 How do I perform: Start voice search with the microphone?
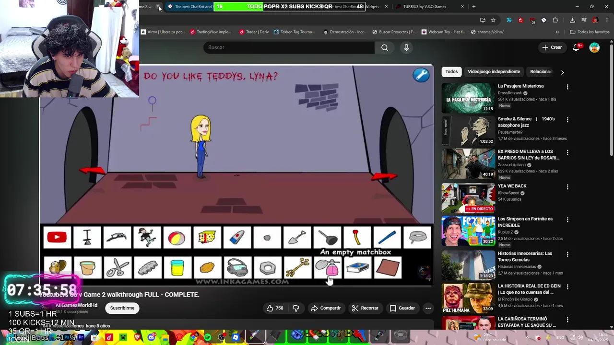click(x=406, y=47)
